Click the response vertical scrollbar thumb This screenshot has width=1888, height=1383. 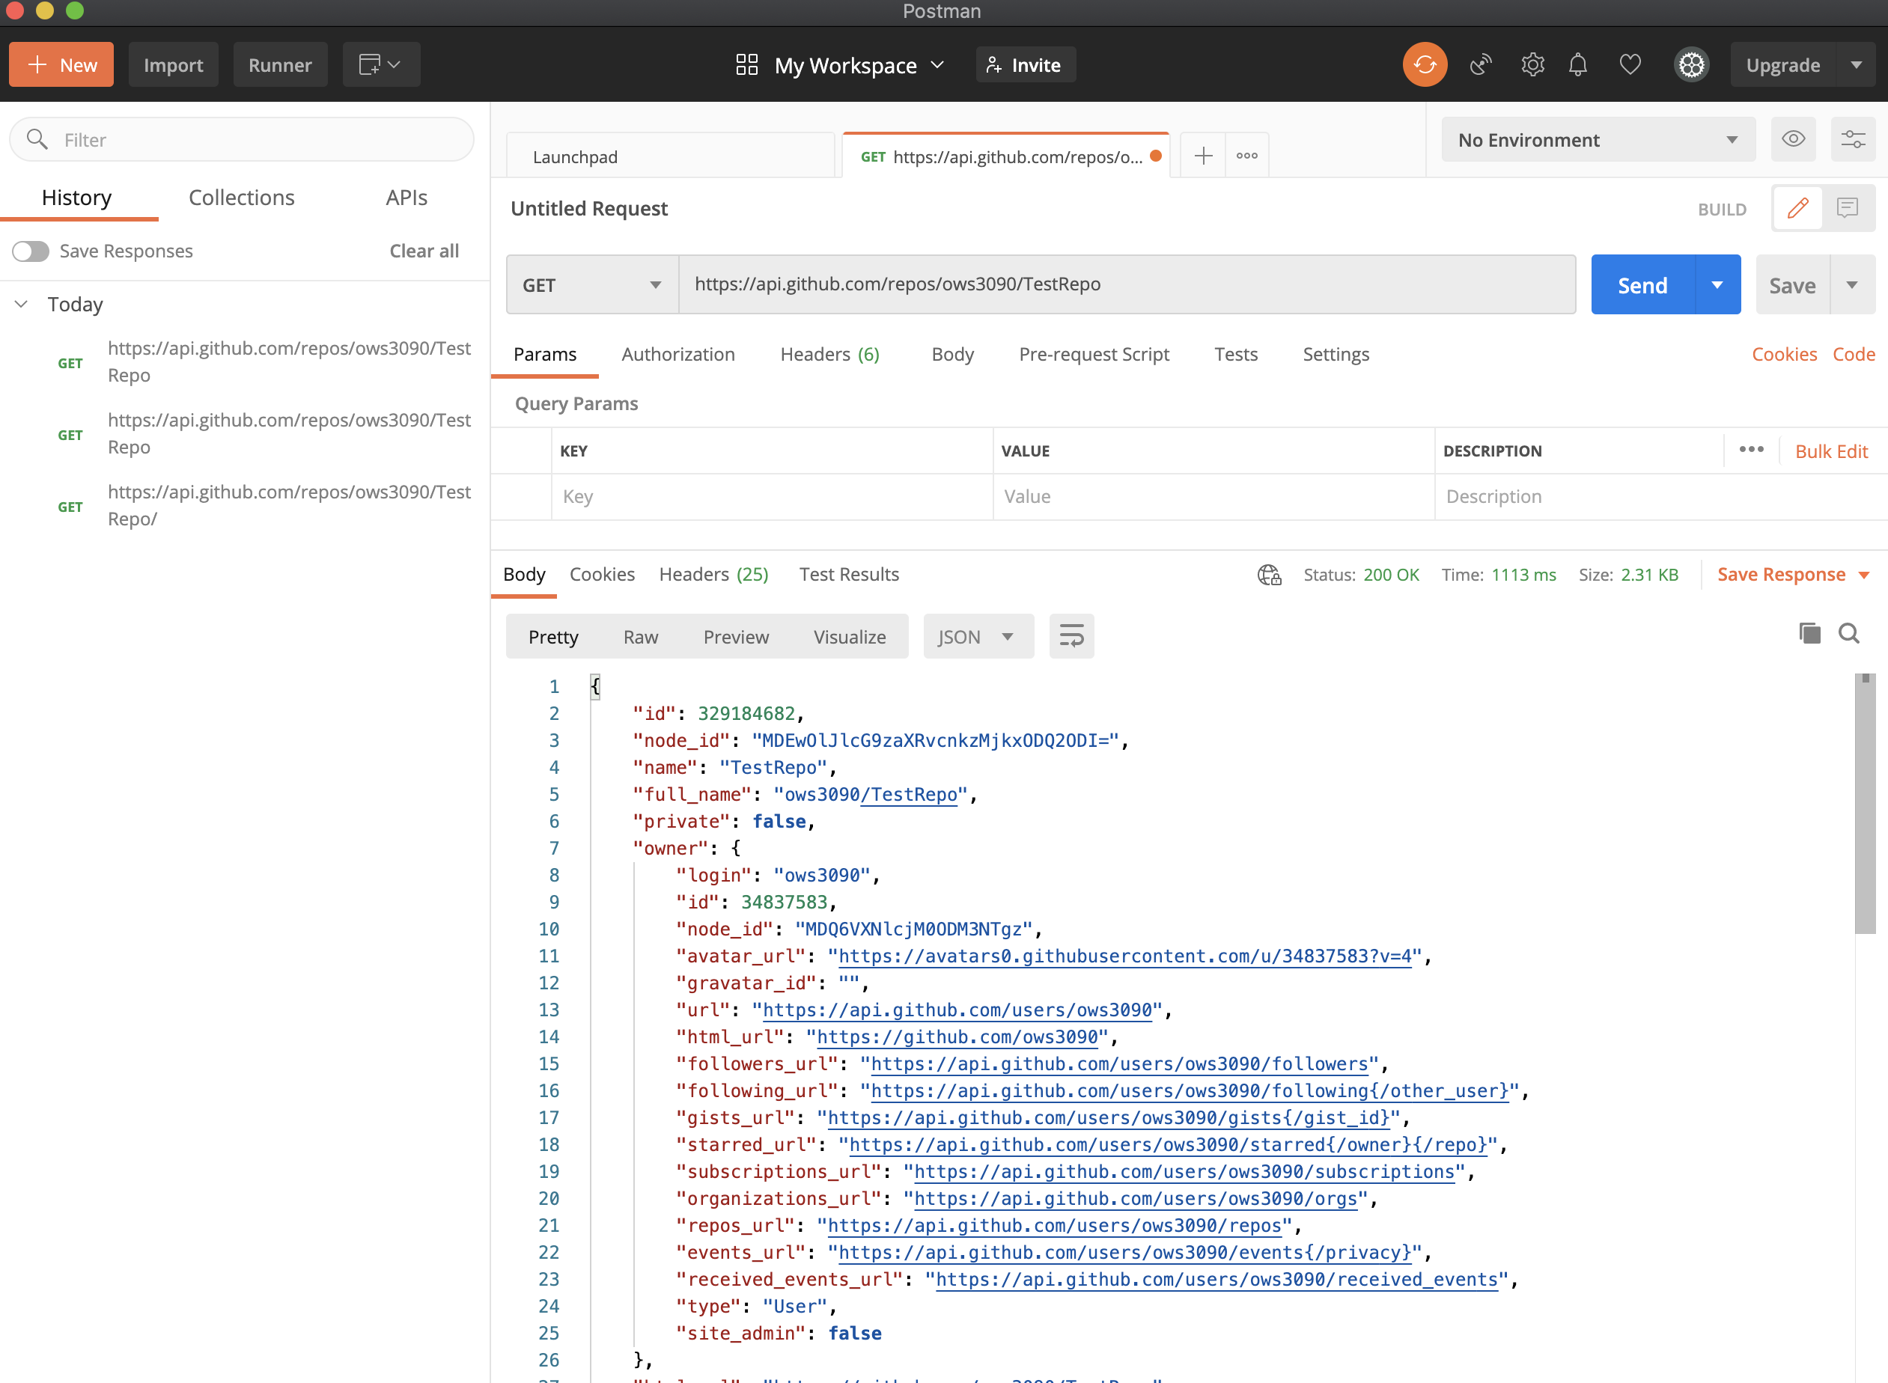point(1865,804)
